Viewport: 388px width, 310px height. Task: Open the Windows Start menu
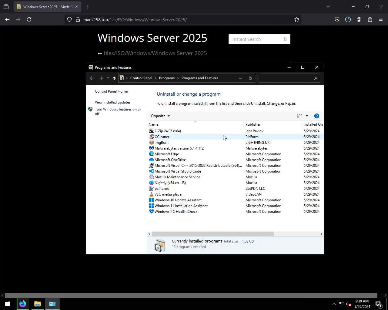[x=7, y=304]
